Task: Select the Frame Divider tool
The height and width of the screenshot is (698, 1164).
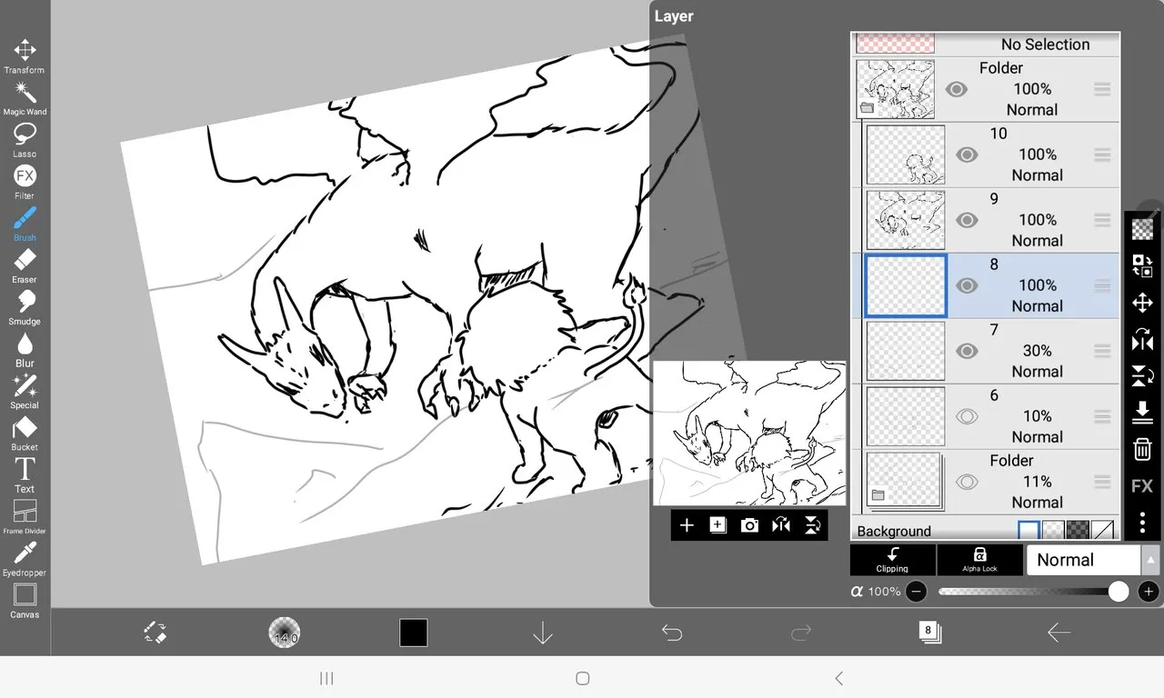Action: 25,517
